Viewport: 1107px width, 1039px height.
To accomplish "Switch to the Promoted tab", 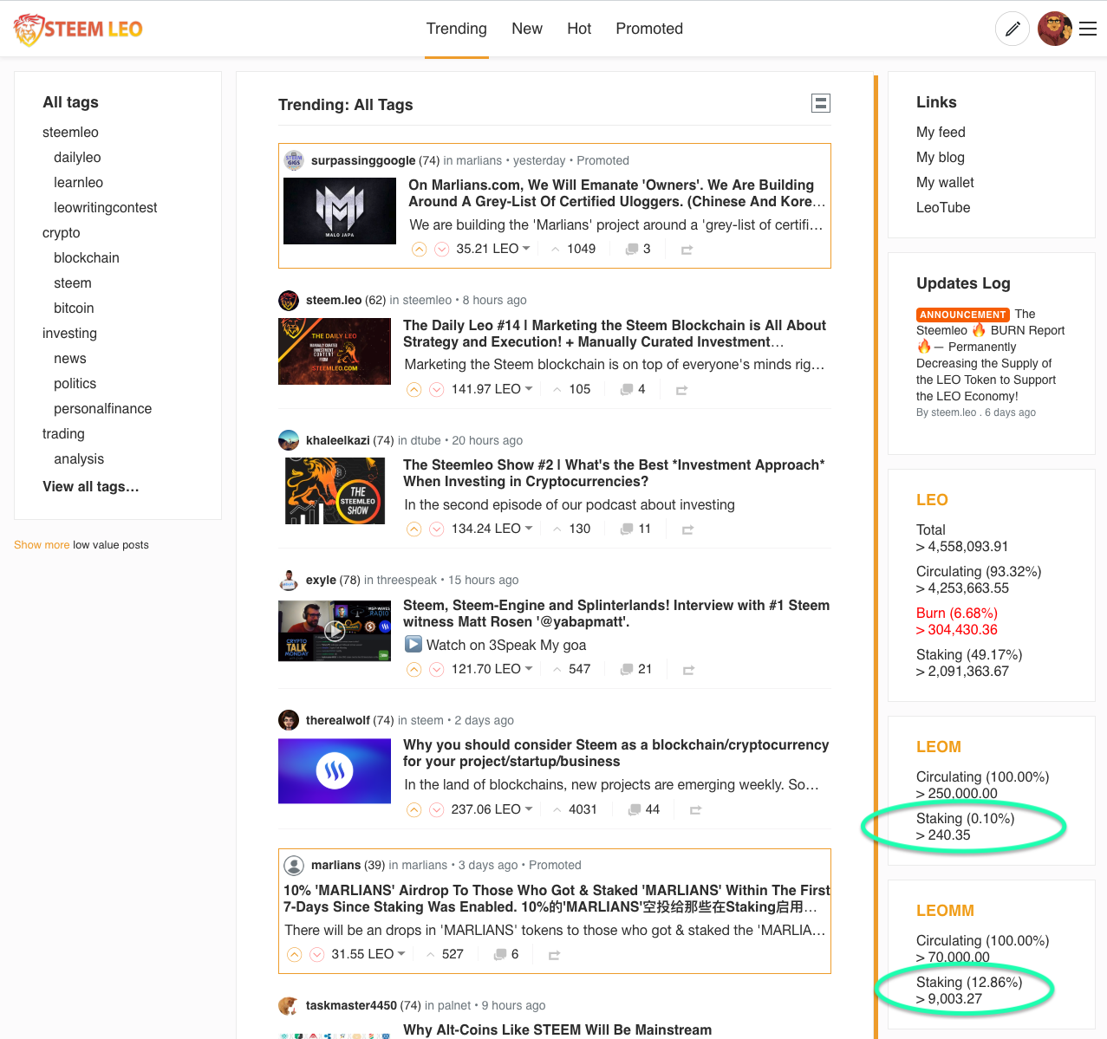I will (649, 29).
